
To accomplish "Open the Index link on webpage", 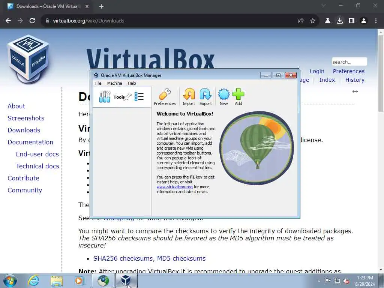I will [x=327, y=80].
